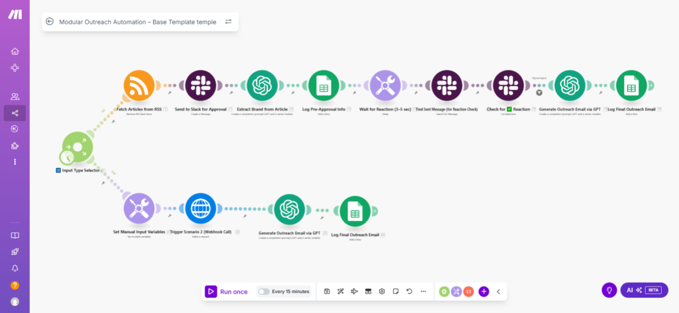
Task: Open the Find Sent Message Slack module
Action: pyautogui.click(x=446, y=85)
